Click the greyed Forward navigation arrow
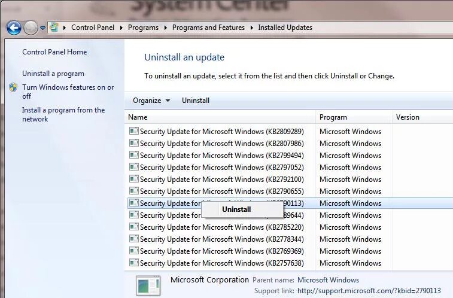Screen dimensions: 453x298 [x=31, y=28]
